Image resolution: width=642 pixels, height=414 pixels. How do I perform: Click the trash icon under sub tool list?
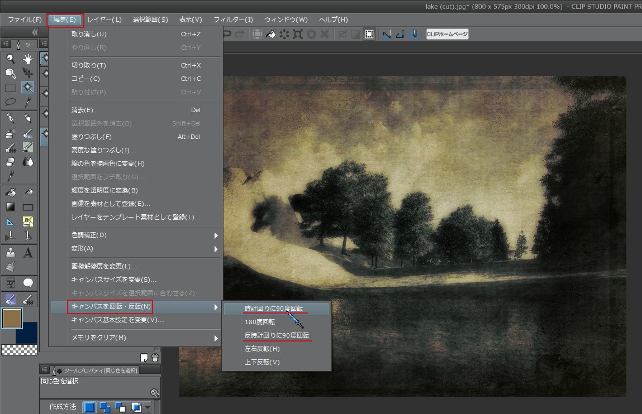pos(155,358)
